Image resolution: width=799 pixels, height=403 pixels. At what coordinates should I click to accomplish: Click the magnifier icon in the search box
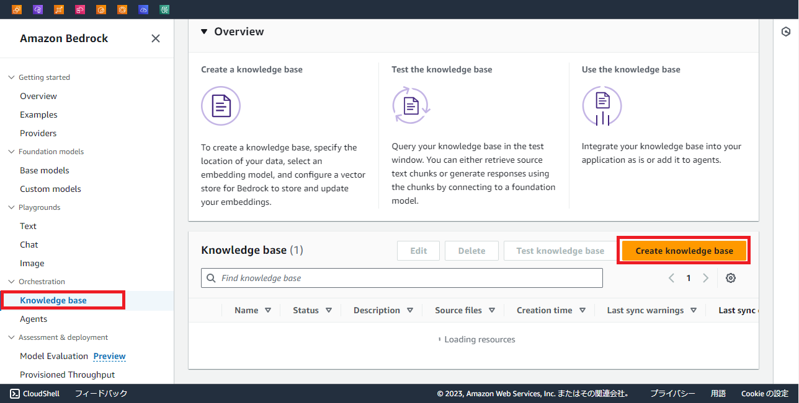tap(211, 278)
